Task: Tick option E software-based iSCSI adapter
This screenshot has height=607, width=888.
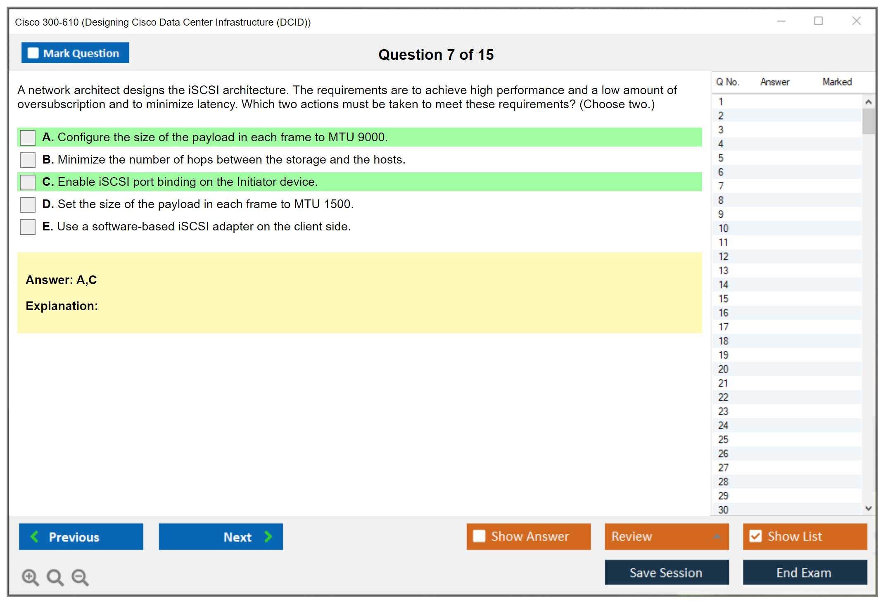Action: pos(28,227)
